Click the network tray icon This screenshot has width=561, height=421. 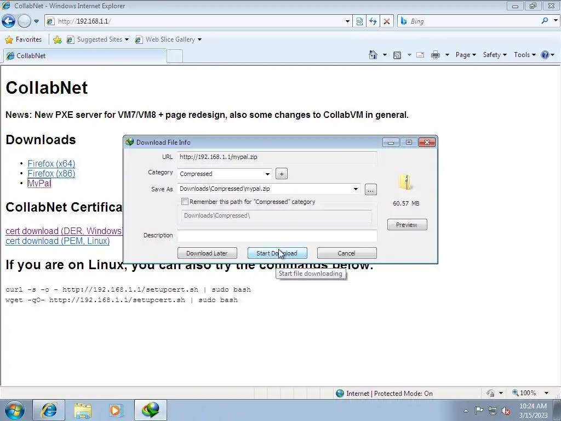[x=493, y=411]
